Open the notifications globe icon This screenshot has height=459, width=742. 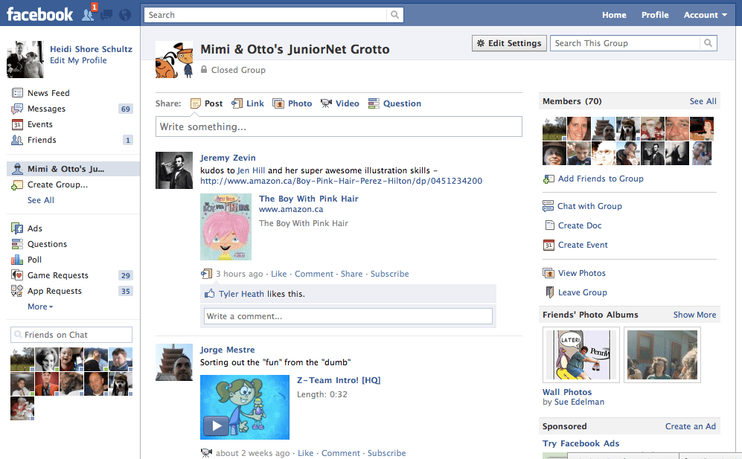tap(125, 15)
